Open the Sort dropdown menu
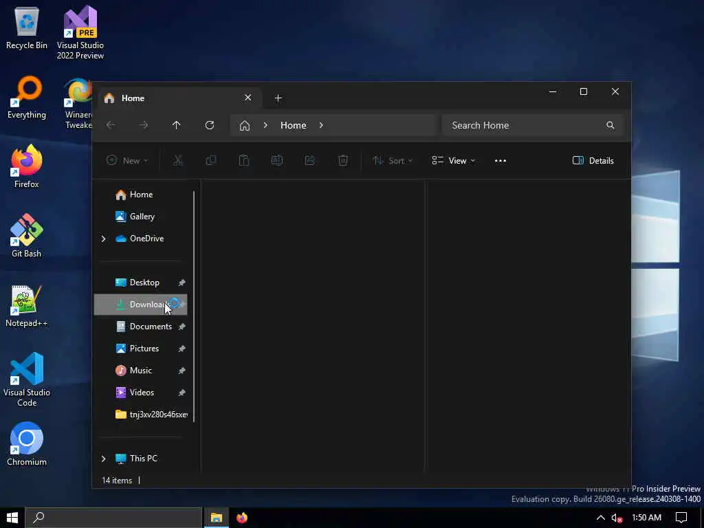Image resolution: width=704 pixels, height=528 pixels. (393, 161)
